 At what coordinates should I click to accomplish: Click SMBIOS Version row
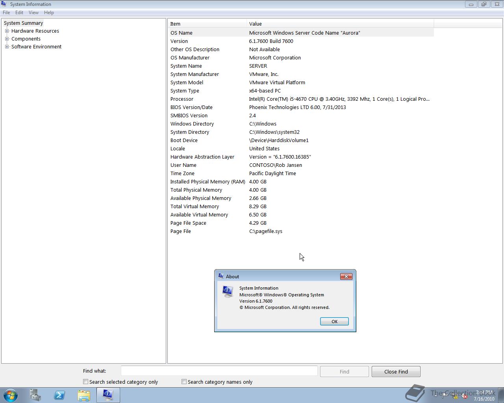[301, 115]
